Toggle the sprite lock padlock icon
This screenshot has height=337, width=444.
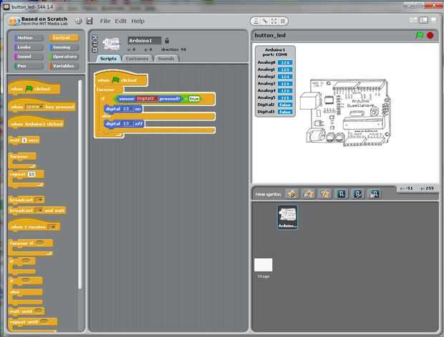[167, 41]
